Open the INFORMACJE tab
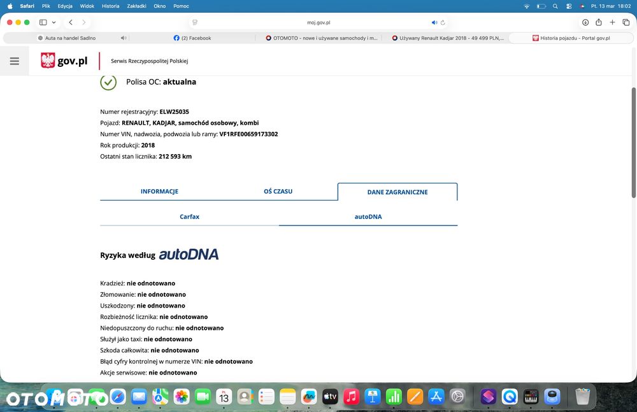 [159, 192]
